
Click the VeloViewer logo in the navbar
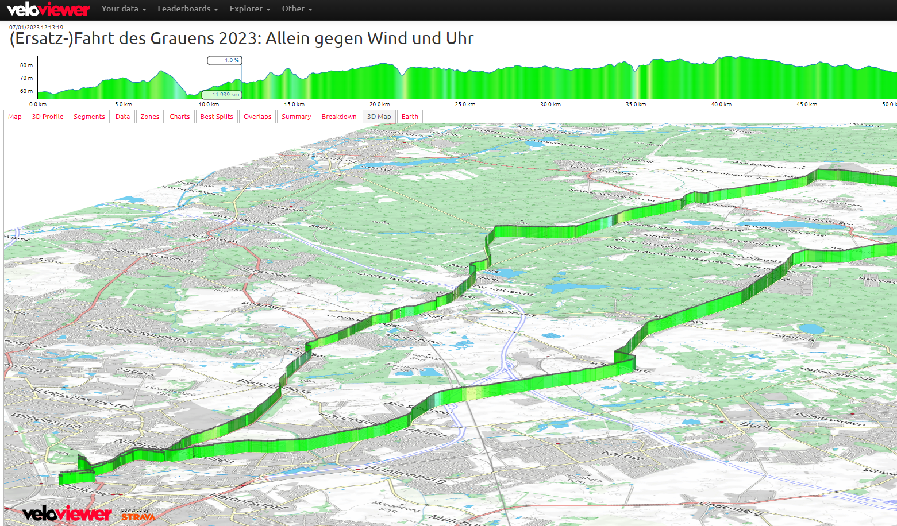(x=48, y=9)
